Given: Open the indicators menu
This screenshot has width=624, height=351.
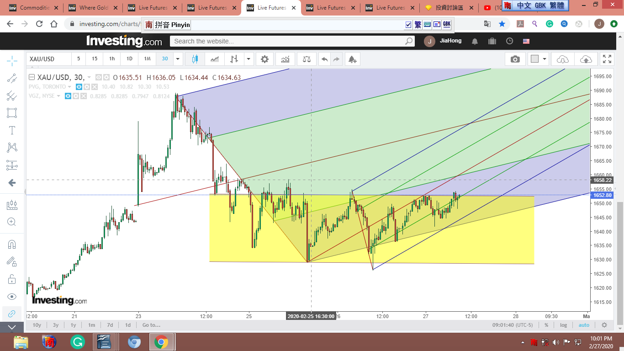Looking at the screenshot, I should tap(285, 59).
